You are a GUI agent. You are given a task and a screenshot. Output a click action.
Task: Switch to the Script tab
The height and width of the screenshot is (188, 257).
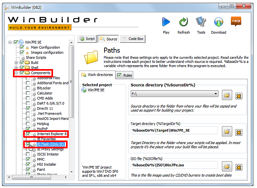click(x=87, y=39)
